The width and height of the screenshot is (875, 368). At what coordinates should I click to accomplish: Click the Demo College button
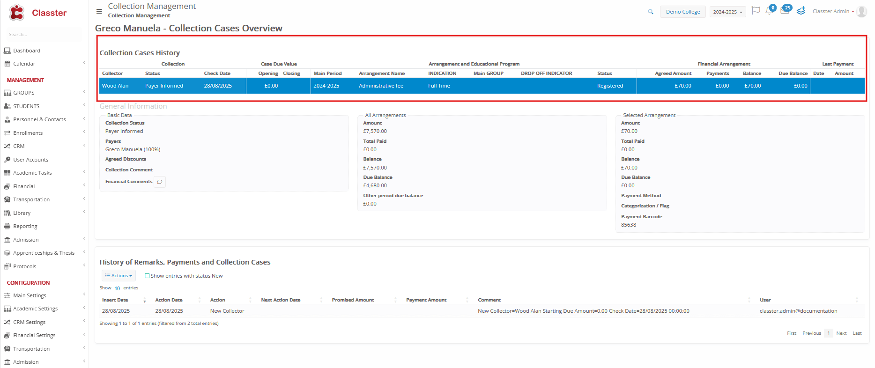[x=682, y=12]
